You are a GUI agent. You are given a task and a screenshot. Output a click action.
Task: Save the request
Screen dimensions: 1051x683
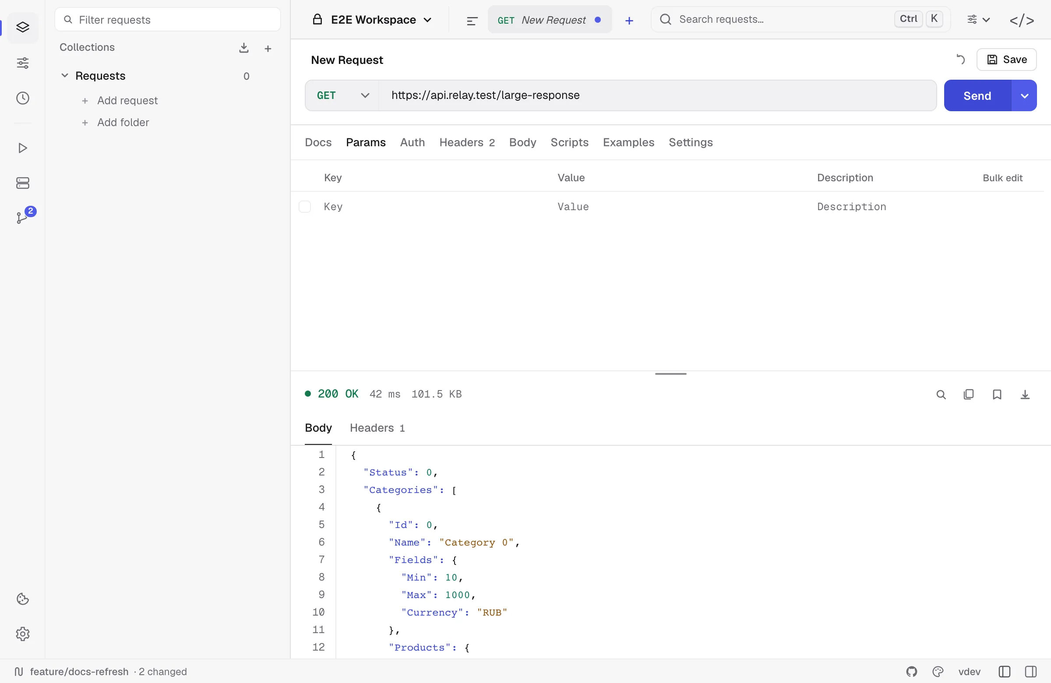coord(1006,60)
